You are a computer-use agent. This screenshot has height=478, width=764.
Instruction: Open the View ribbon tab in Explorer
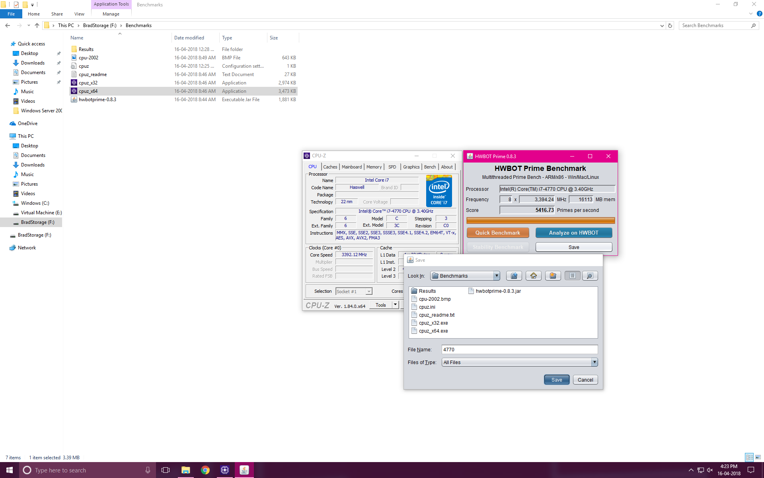coord(79,14)
